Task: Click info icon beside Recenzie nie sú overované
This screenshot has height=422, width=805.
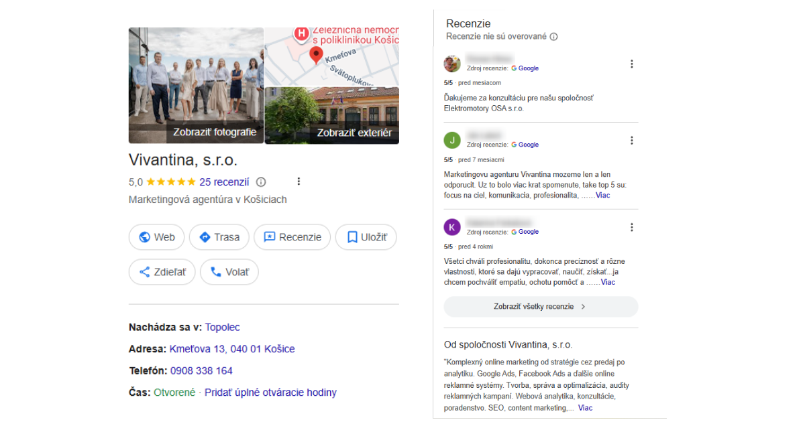Action: [553, 37]
